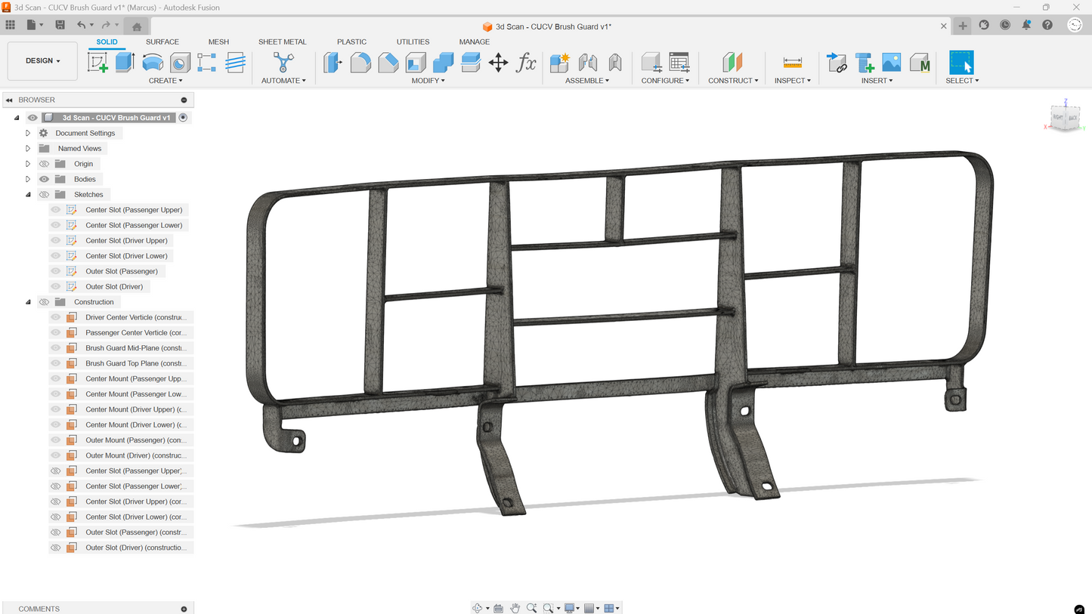Viewport: 1092px width, 614px height.
Task: Expand the Document Settings tree node
Action: (28, 133)
